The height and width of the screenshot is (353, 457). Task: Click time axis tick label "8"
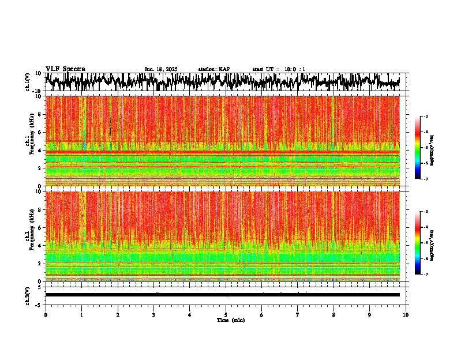tap(334, 315)
